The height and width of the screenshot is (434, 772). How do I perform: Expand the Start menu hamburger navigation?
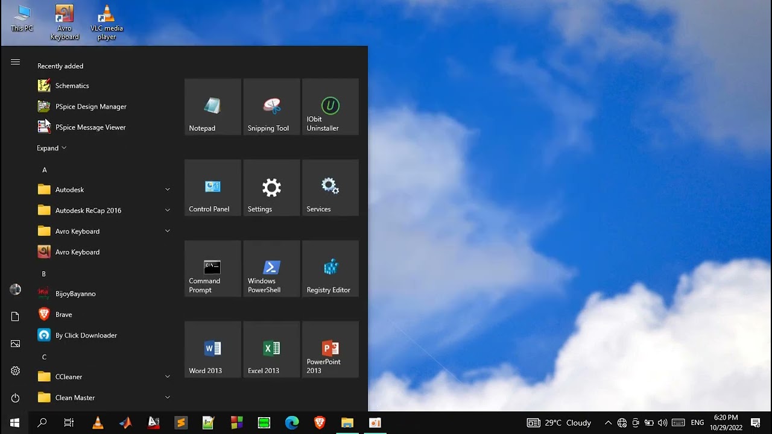click(15, 62)
